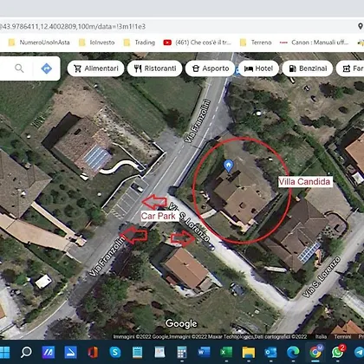
Task: Filter map by Alimentari
Action: [x=96, y=68]
